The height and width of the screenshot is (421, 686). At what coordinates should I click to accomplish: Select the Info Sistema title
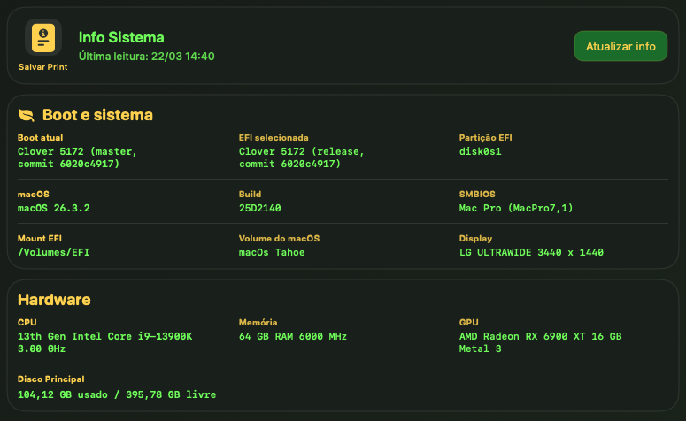click(x=121, y=38)
